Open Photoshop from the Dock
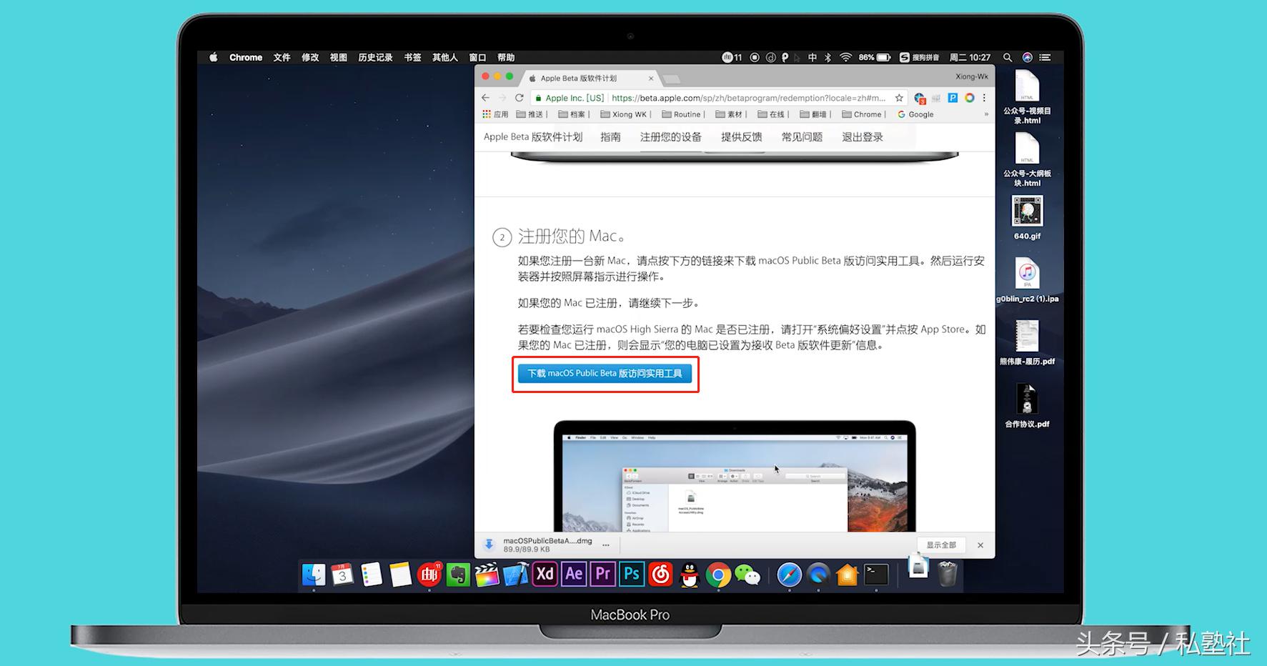Image resolution: width=1267 pixels, height=666 pixels. [x=631, y=574]
